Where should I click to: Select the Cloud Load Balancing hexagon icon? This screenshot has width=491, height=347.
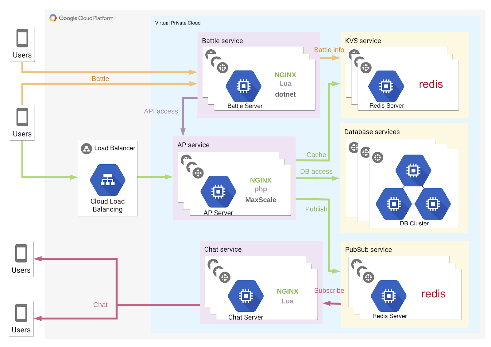pyautogui.click(x=108, y=180)
